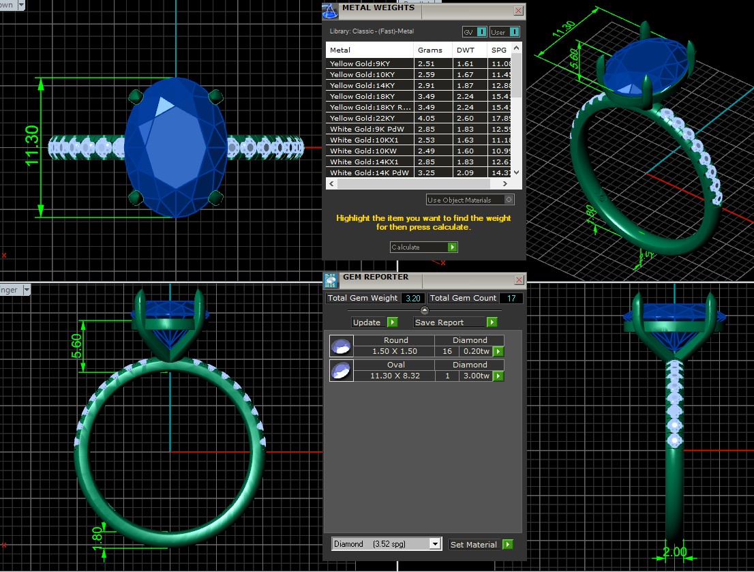Click the Gem Reporter panel icon
The image size is (754, 572).
coord(331,280)
